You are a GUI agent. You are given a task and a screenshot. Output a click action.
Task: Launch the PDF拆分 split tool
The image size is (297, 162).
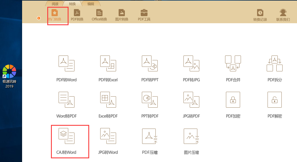275,69
